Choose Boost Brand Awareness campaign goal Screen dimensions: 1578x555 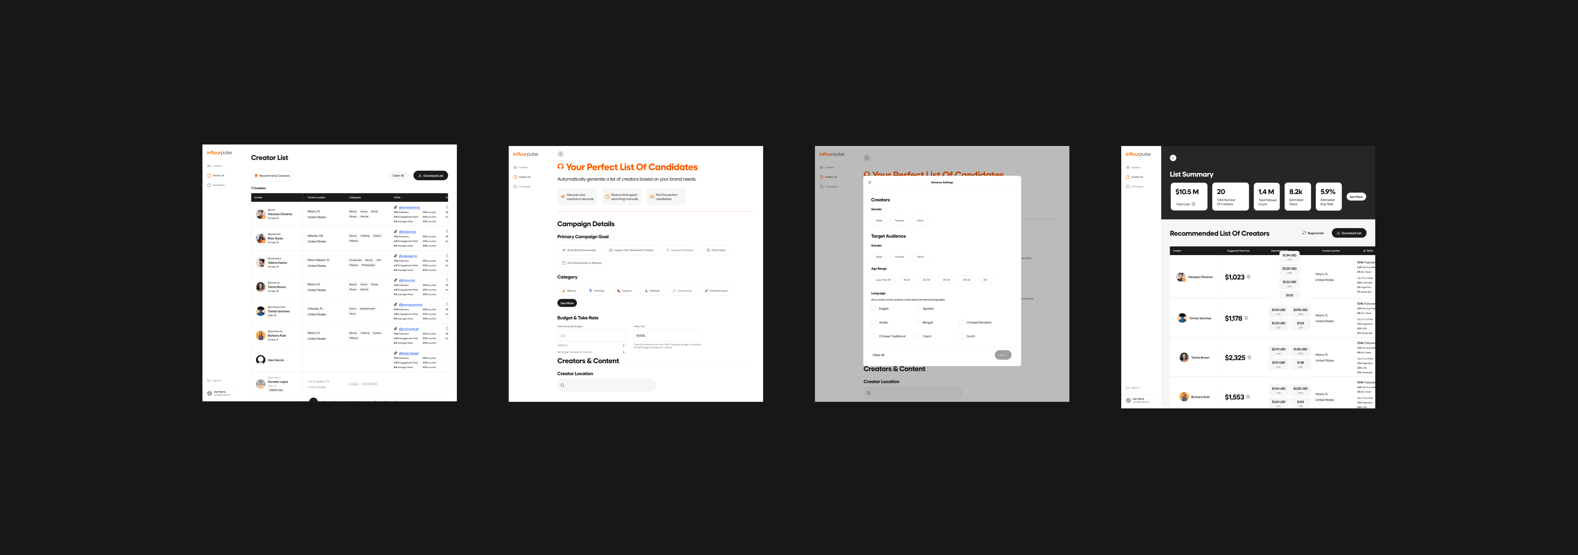[x=579, y=250]
